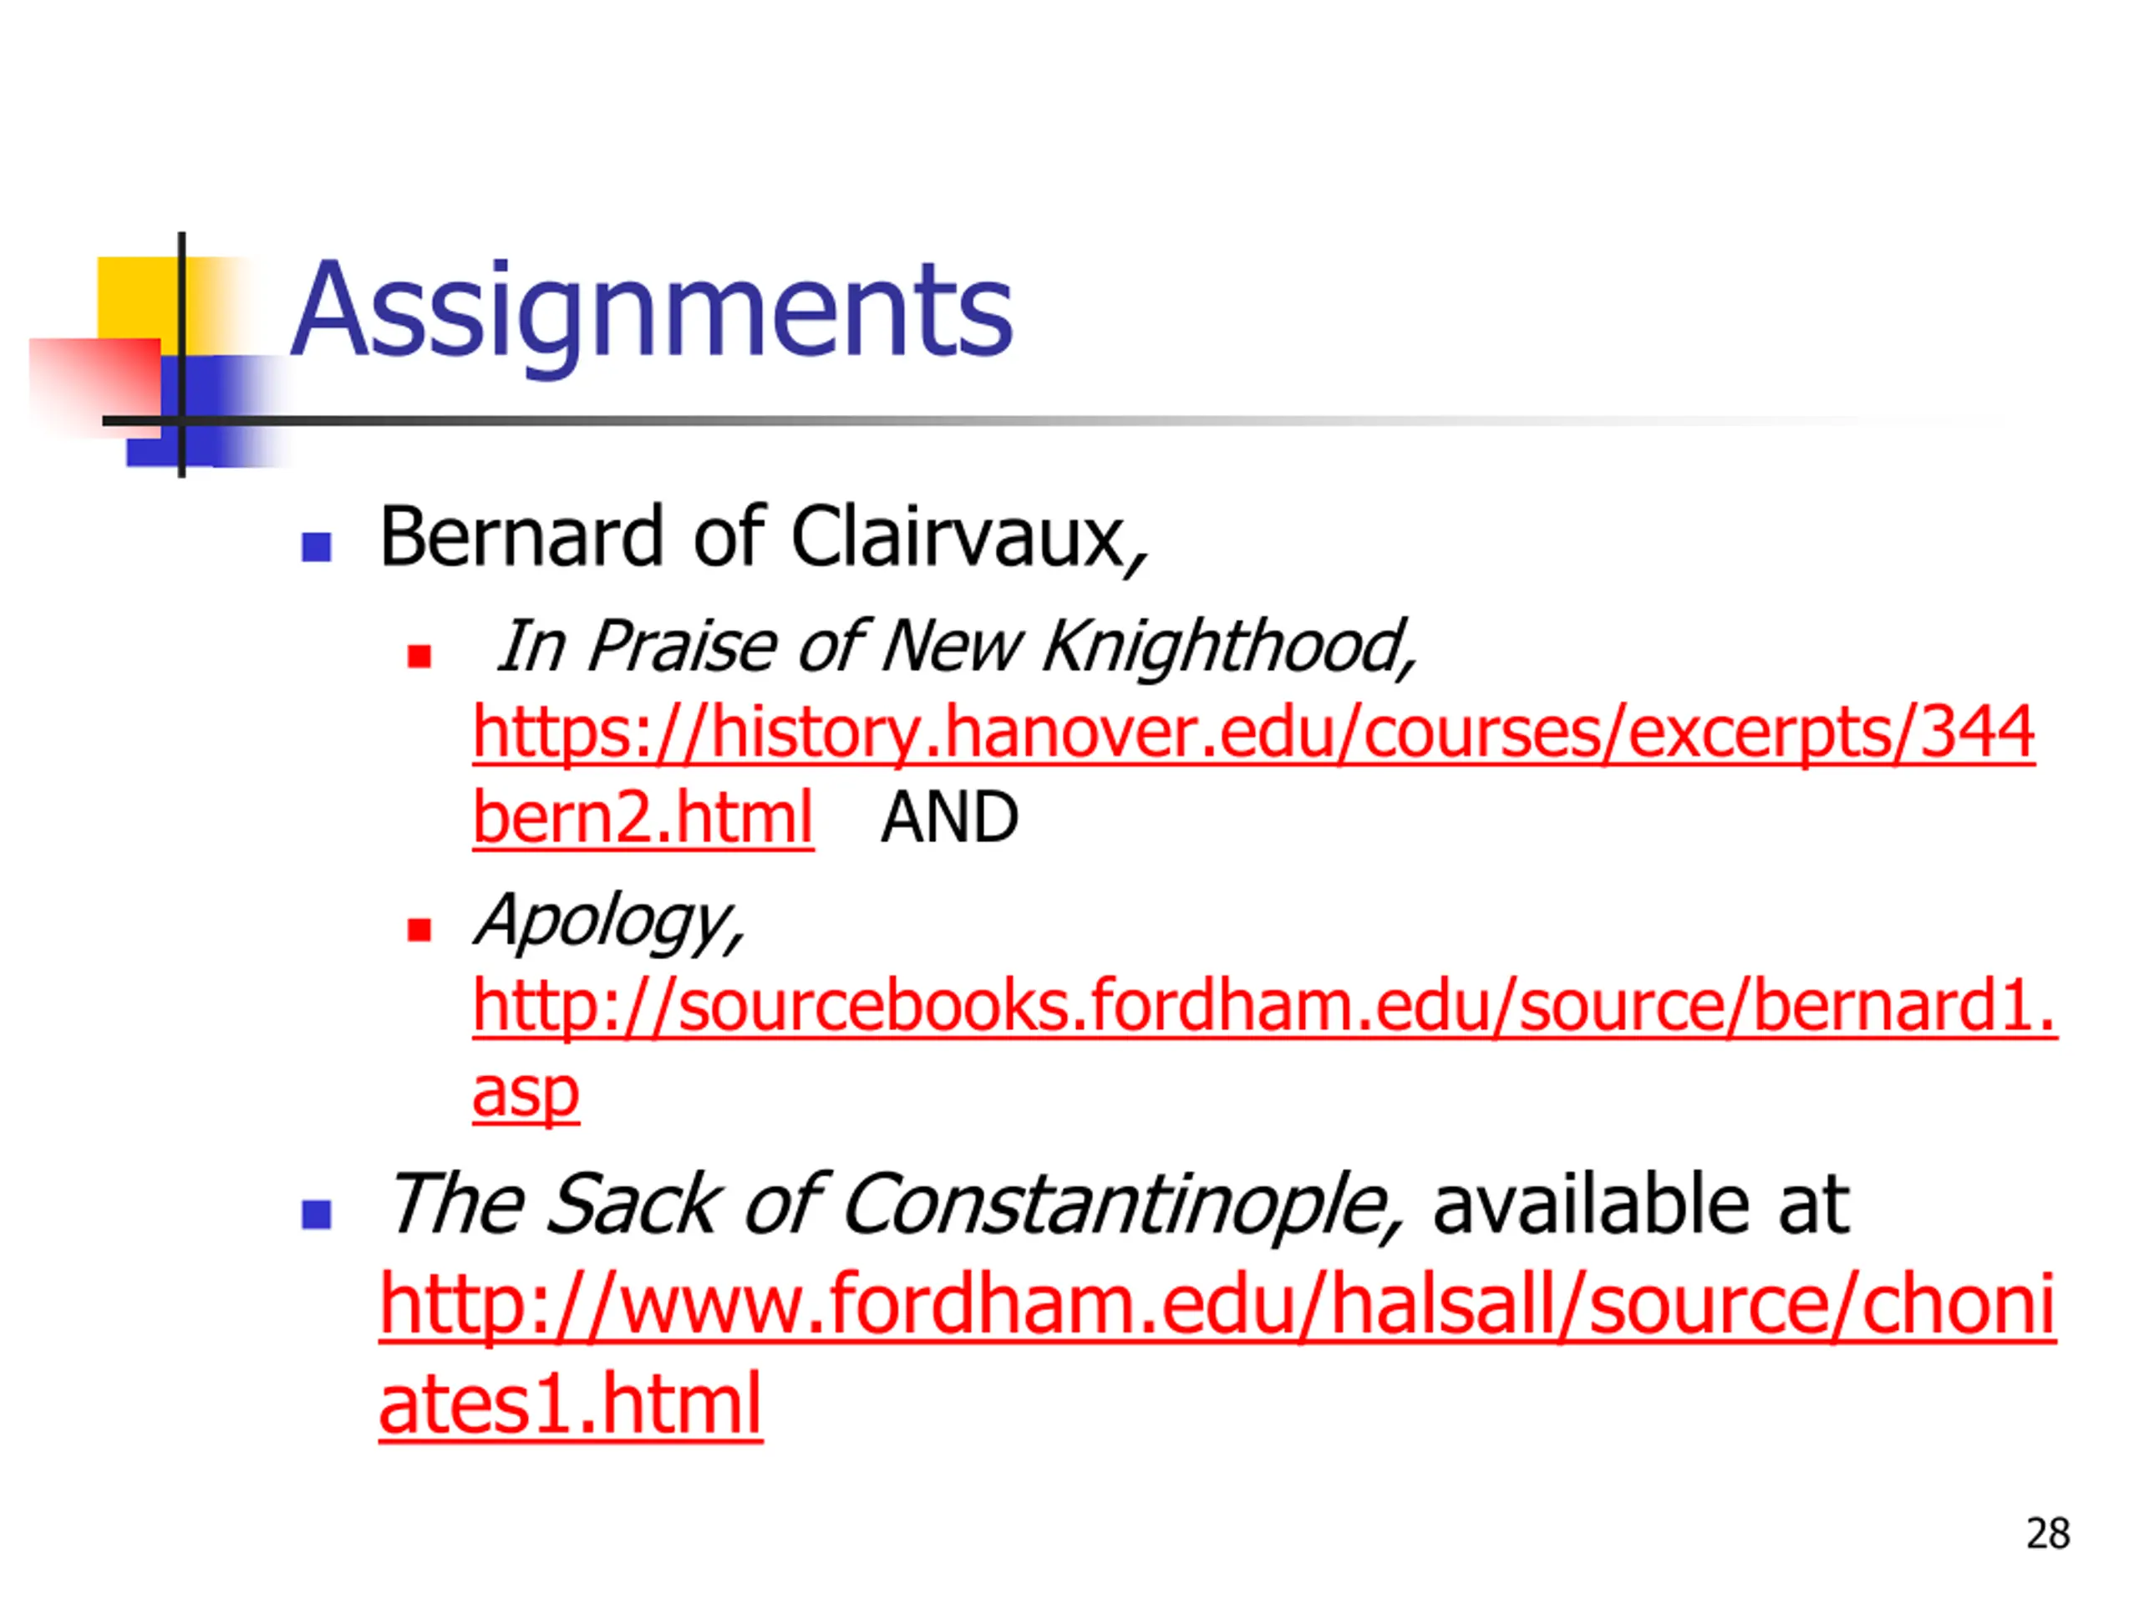Select the "Assignments" slide title

point(652,312)
